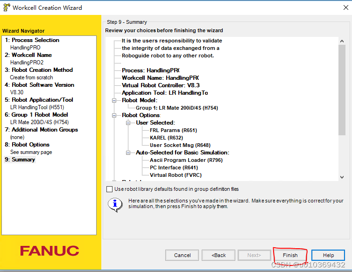The height and width of the screenshot is (272, 352).
Task: Open step 5: Robot Application/Tool
Action: click(39, 100)
